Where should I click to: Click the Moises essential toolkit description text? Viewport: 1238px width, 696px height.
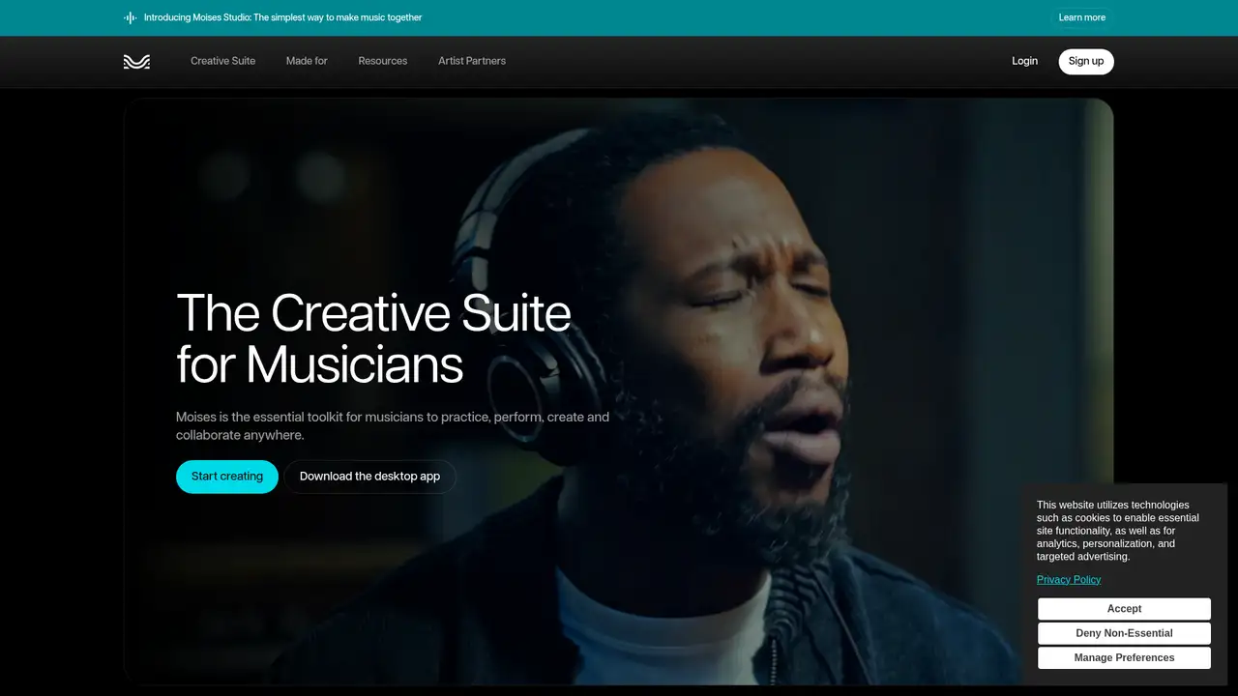click(393, 426)
